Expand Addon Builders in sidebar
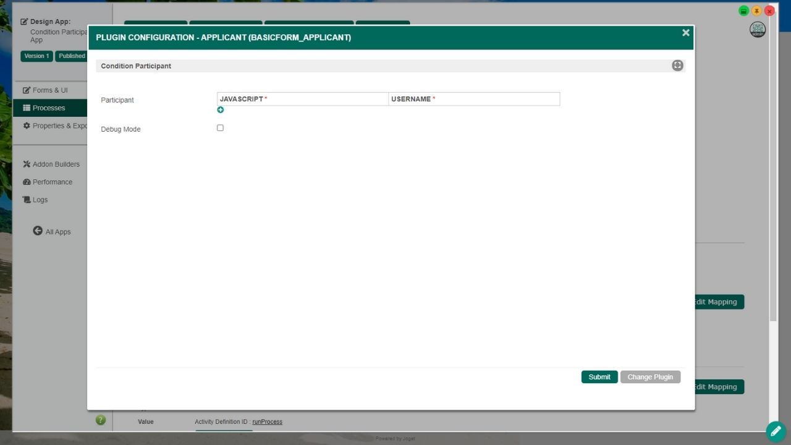 [56, 164]
